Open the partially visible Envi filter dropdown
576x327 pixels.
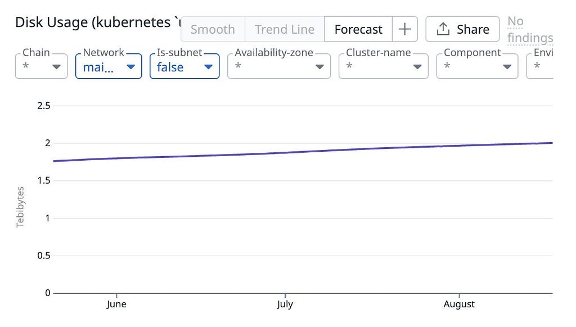[x=540, y=67]
